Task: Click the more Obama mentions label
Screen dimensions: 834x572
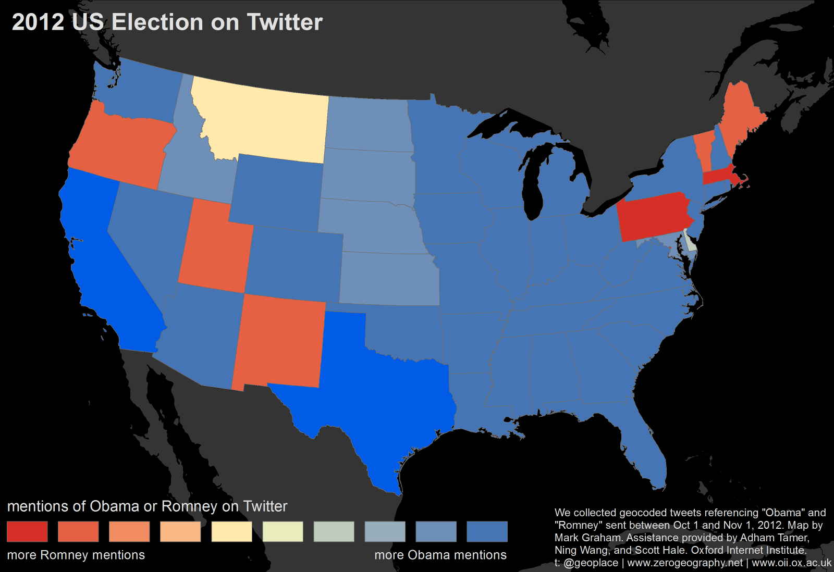Action: click(x=440, y=555)
